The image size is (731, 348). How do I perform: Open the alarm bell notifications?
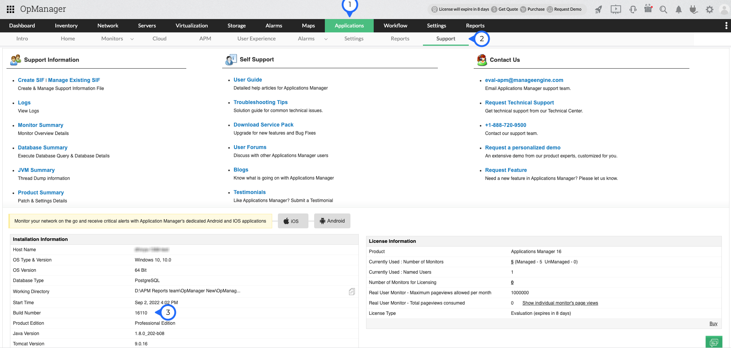click(x=679, y=10)
